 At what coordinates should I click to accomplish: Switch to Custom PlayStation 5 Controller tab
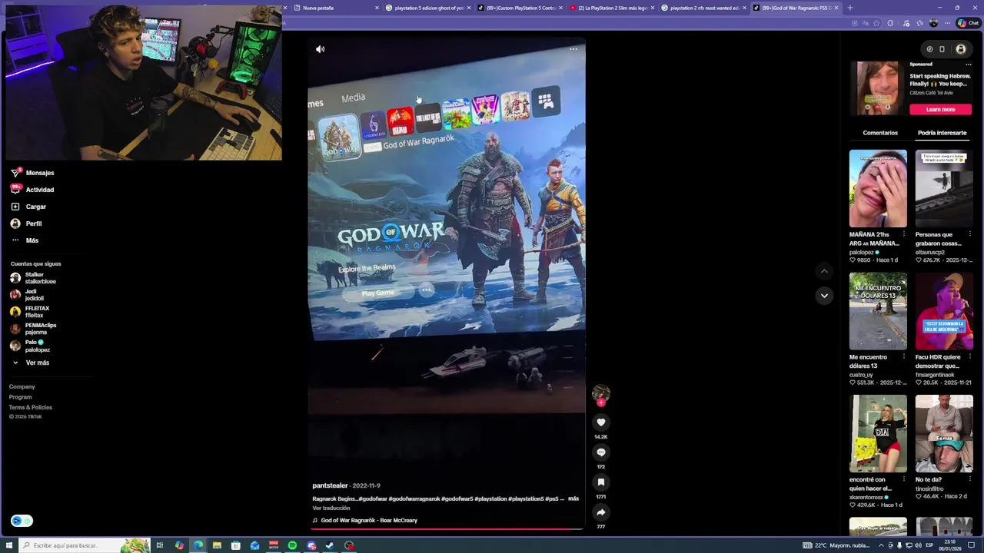point(520,8)
